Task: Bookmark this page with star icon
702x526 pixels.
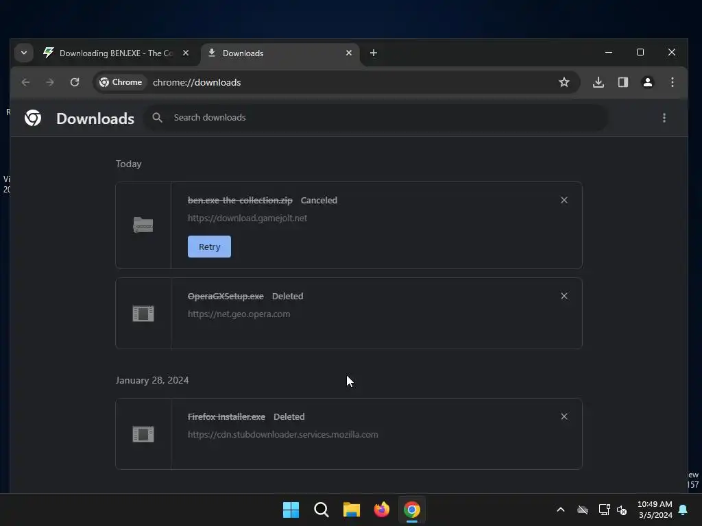Action: pos(564,82)
